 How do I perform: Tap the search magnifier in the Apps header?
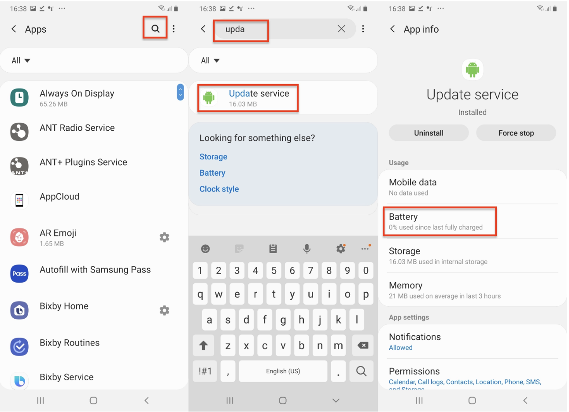pos(155,29)
